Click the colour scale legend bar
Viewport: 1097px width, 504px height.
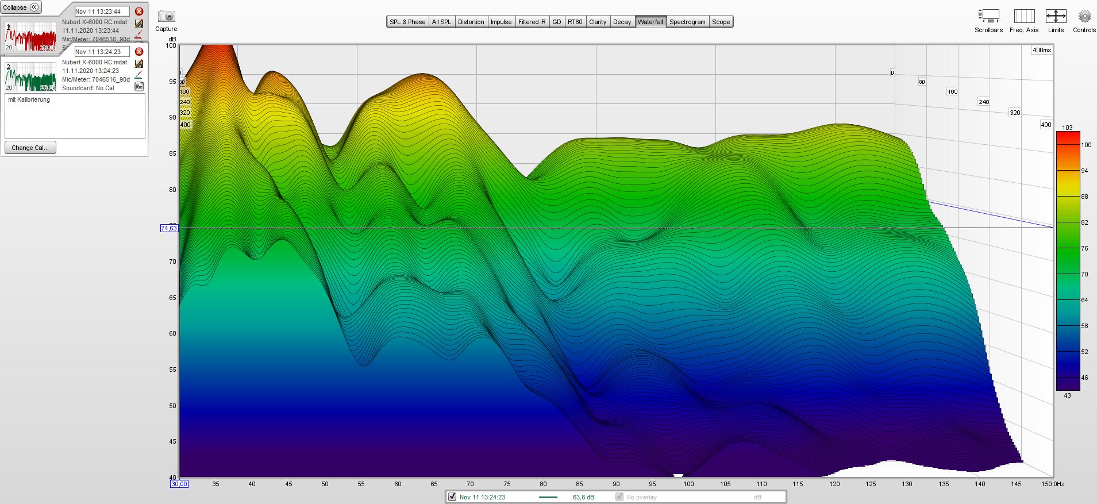[1068, 261]
